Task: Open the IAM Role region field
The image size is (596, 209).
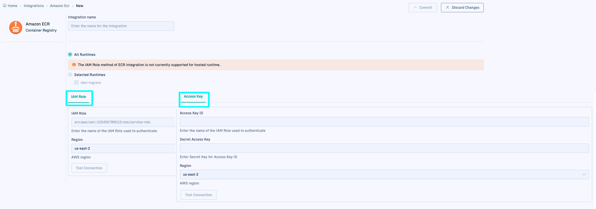Action: point(123,148)
